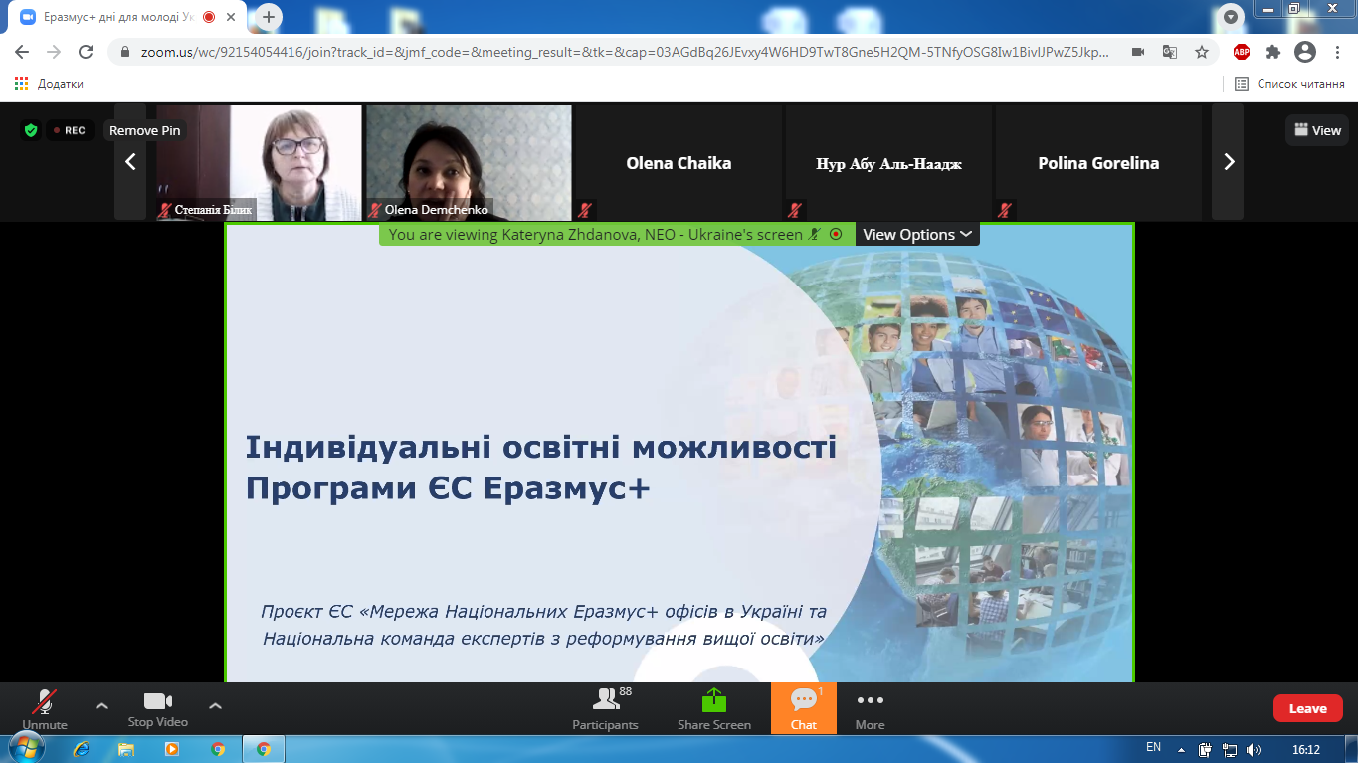Viewport: 1358px width, 763px height.
Task: Go back in the browser
Action: point(22,52)
